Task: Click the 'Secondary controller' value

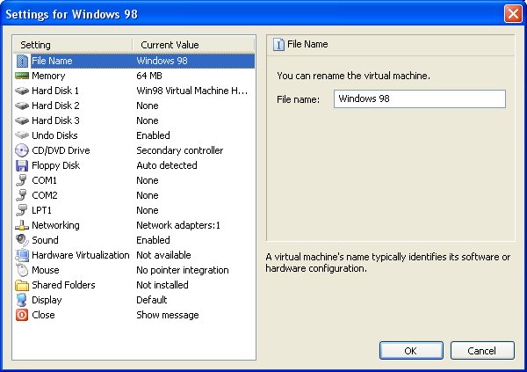Action: (x=180, y=150)
